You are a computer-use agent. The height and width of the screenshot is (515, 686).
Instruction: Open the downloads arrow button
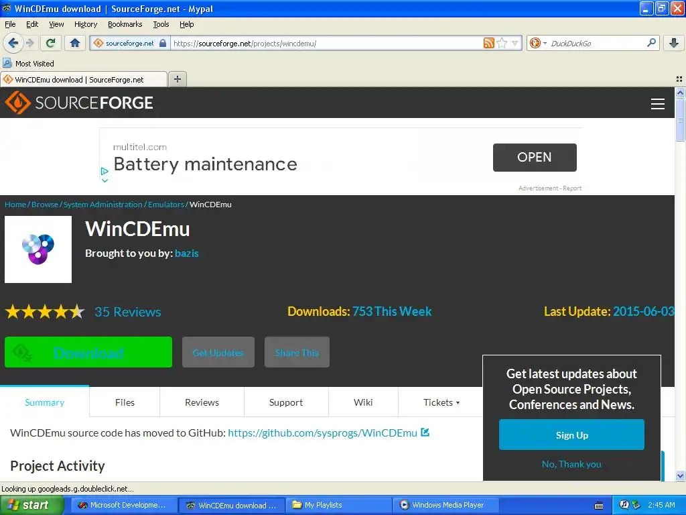(x=674, y=43)
